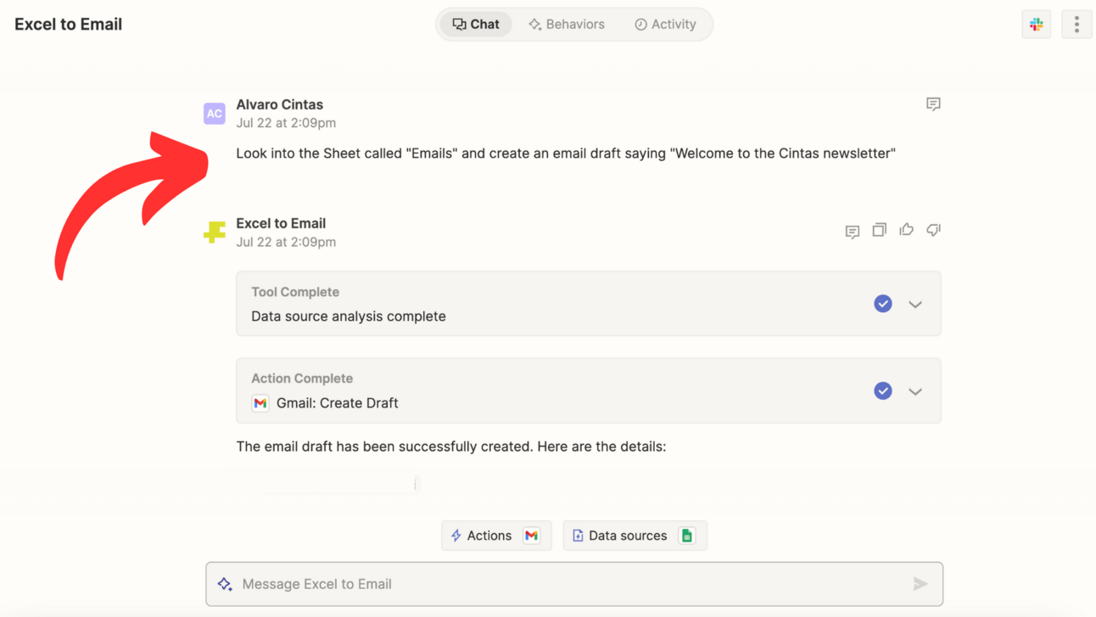Viewport: 1096px width, 617px height.
Task: Click the AC user avatar
Action: point(215,114)
